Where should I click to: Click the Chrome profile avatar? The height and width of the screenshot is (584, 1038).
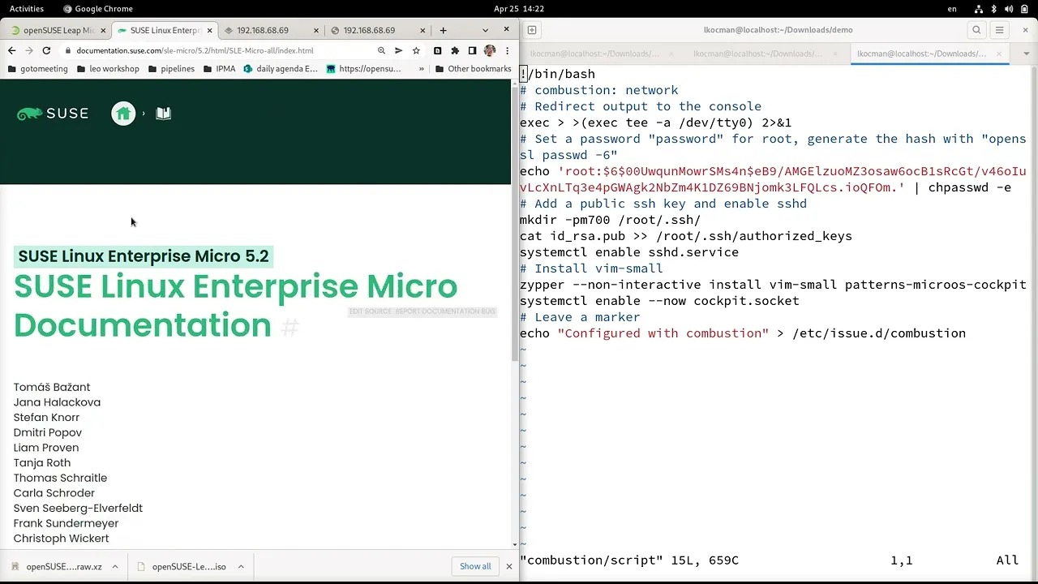click(x=490, y=50)
